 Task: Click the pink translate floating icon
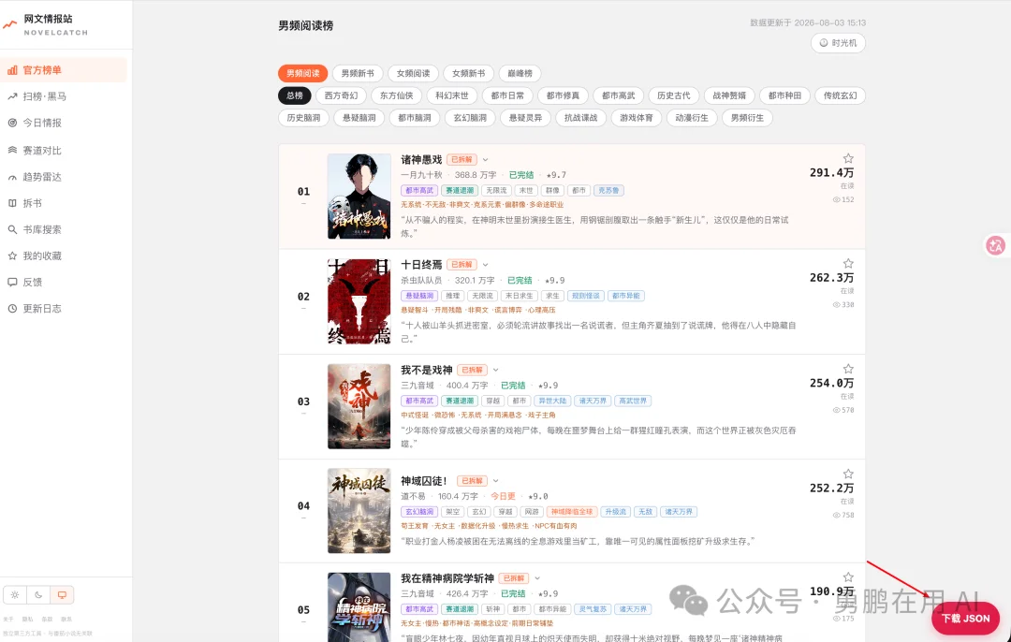995,245
